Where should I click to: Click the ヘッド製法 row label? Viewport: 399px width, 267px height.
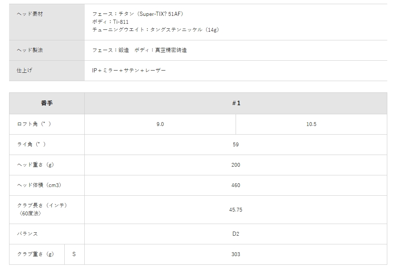pyautogui.click(x=30, y=50)
